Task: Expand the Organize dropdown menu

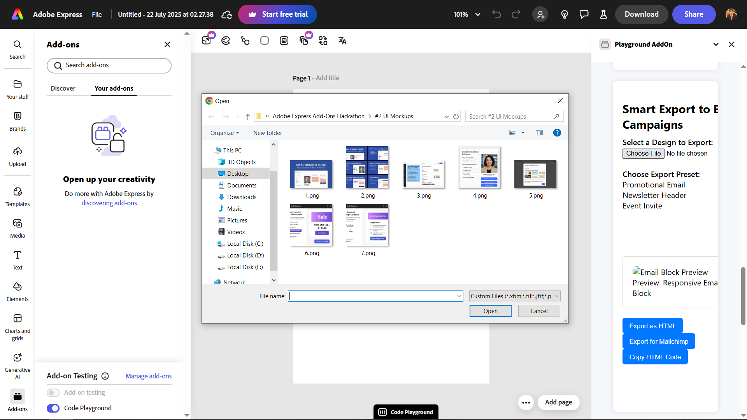Action: 224,133
